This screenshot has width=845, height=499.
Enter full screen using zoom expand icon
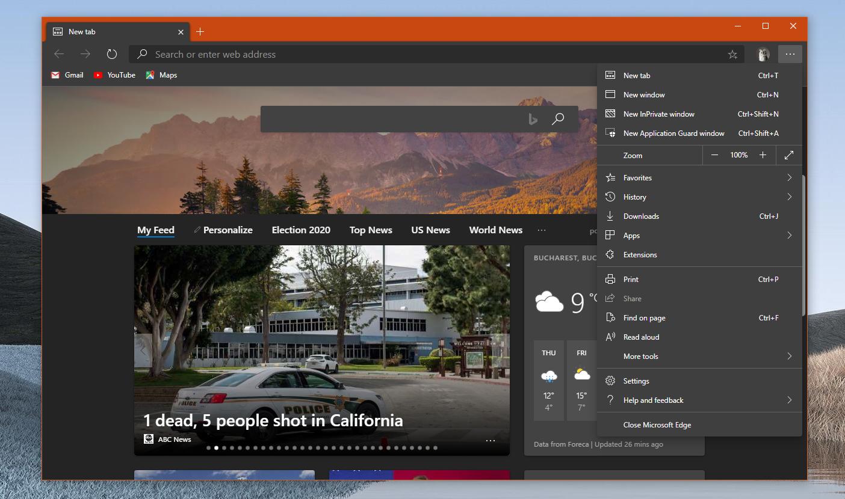[788, 155]
